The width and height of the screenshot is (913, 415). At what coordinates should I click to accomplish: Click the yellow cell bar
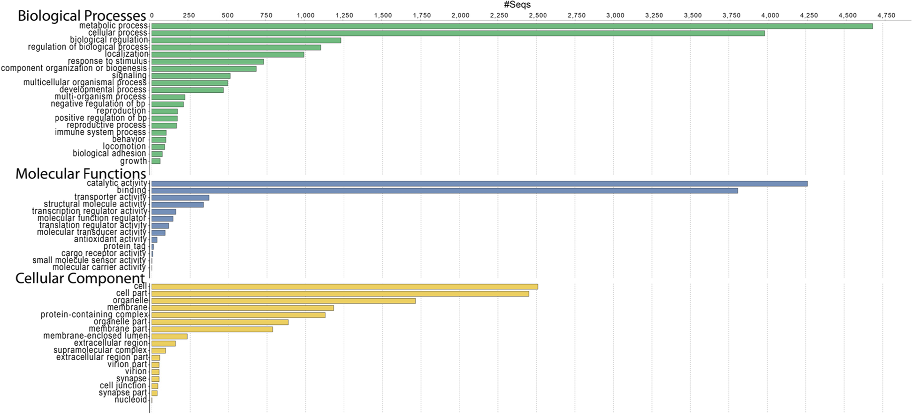pyautogui.click(x=344, y=287)
